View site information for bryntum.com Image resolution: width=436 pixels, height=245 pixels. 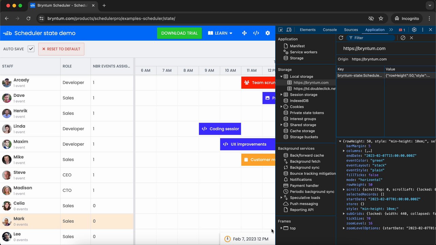41,18
